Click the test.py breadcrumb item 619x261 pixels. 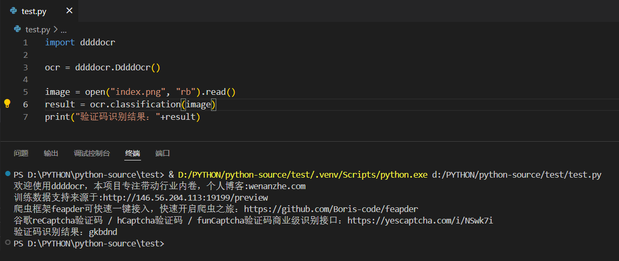coord(38,30)
